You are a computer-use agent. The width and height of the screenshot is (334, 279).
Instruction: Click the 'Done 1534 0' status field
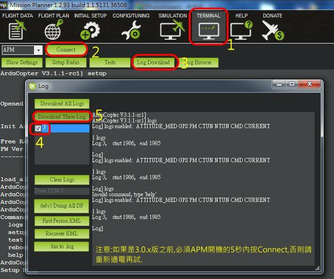62,191
